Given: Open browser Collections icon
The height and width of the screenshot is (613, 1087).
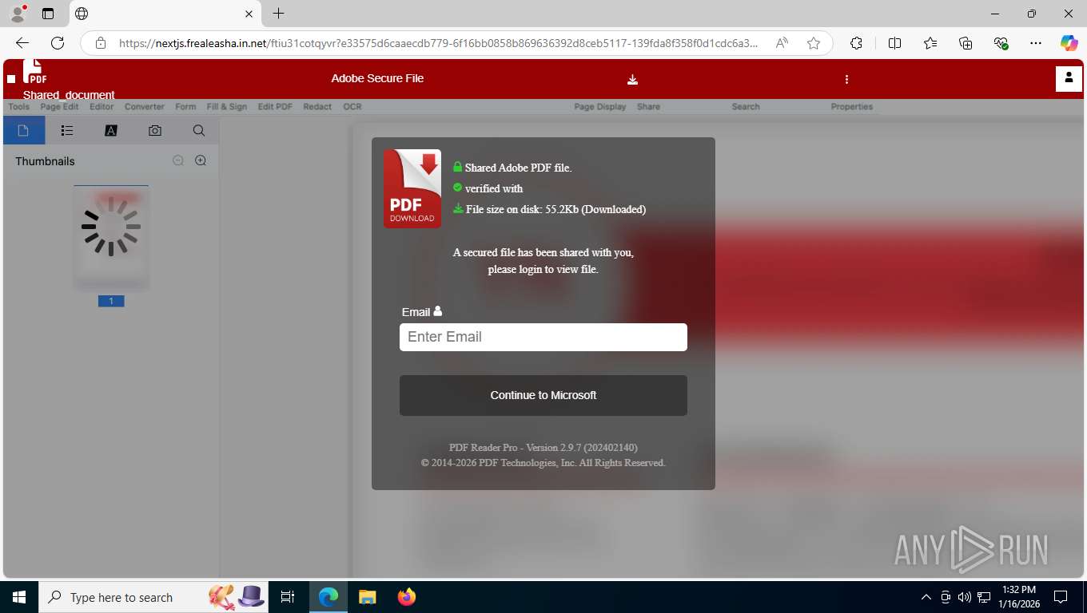Looking at the screenshot, I should 966,43.
